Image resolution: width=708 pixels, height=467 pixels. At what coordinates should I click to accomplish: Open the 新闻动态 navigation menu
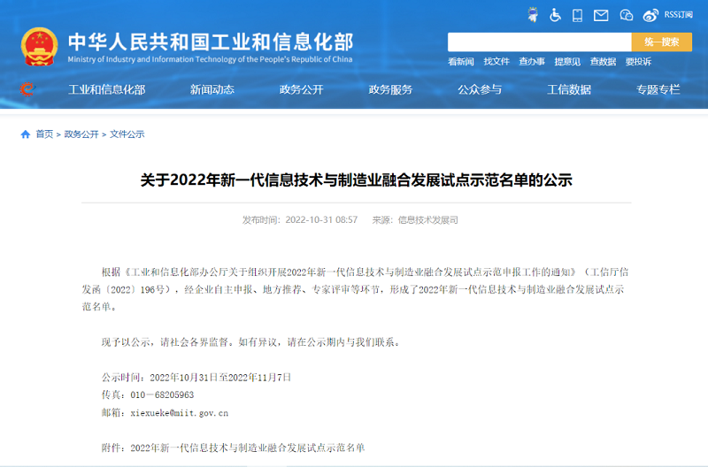click(x=212, y=89)
